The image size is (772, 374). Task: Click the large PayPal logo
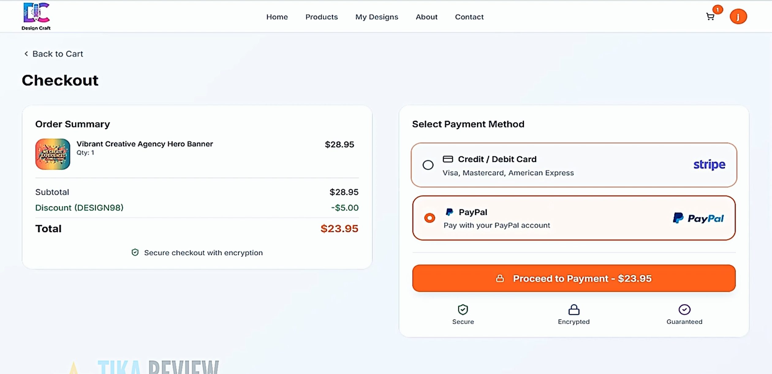click(x=698, y=218)
